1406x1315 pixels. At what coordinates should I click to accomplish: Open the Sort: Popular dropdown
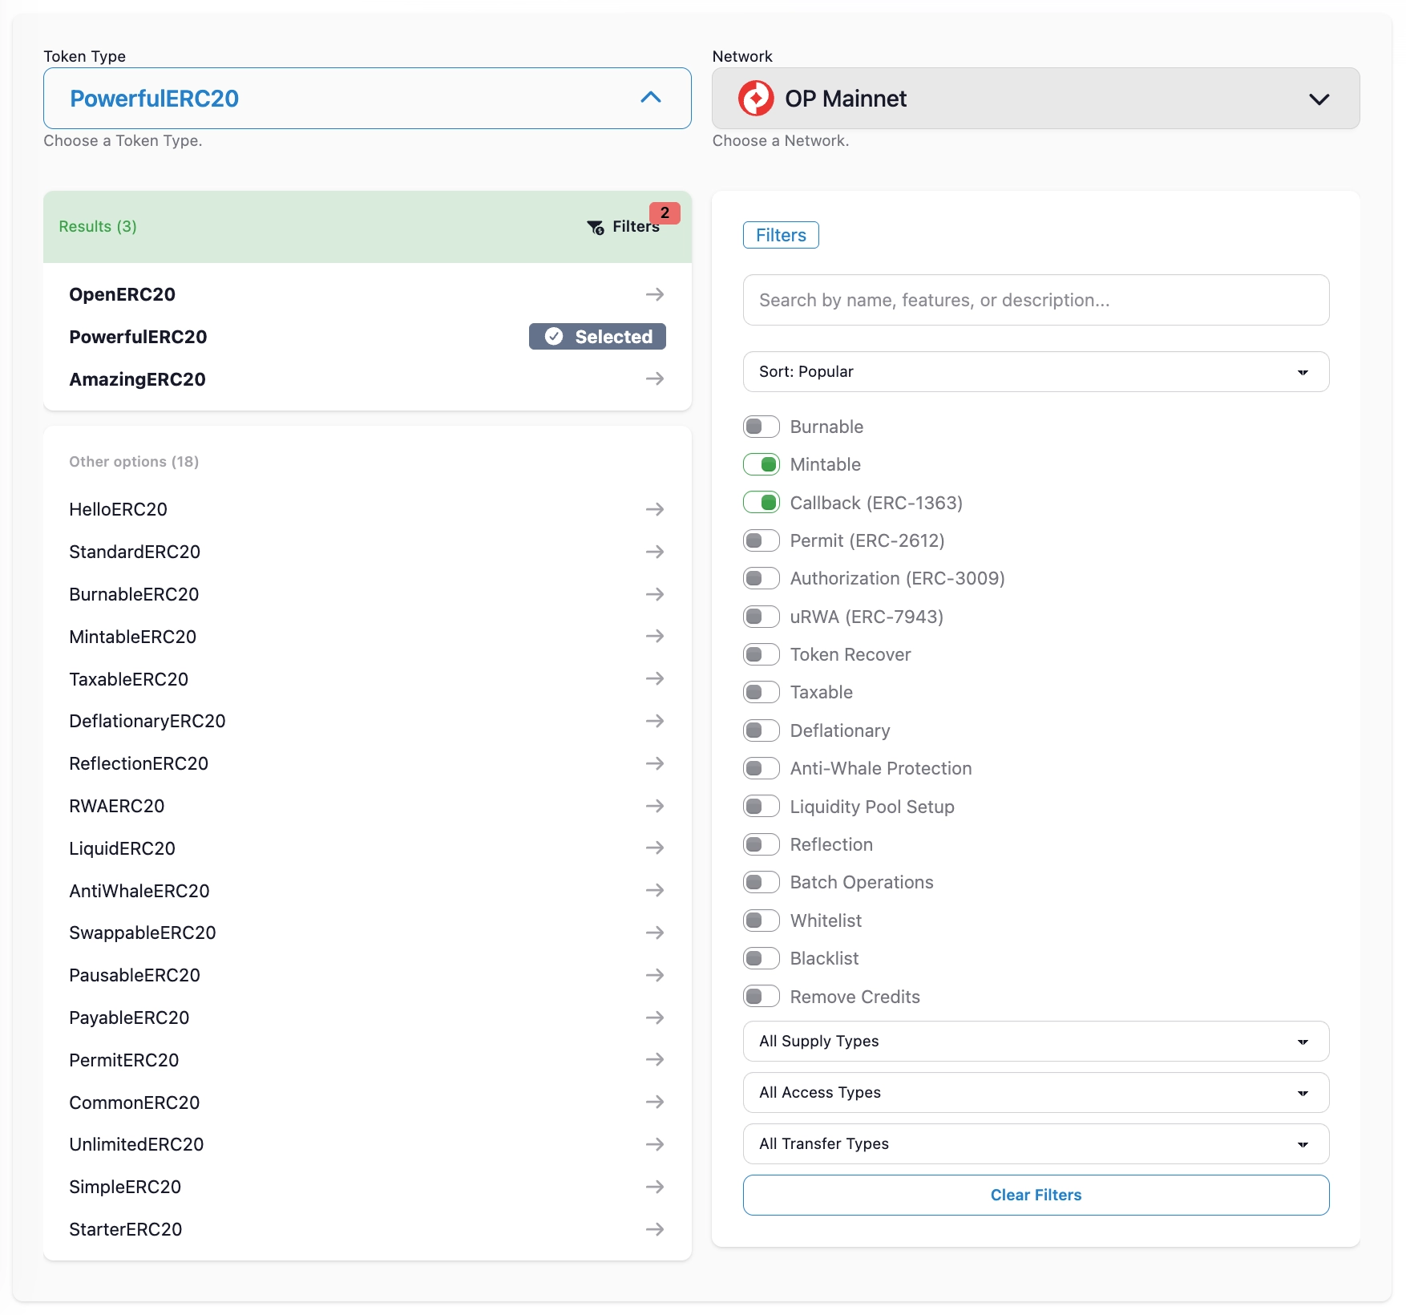[x=1036, y=372]
